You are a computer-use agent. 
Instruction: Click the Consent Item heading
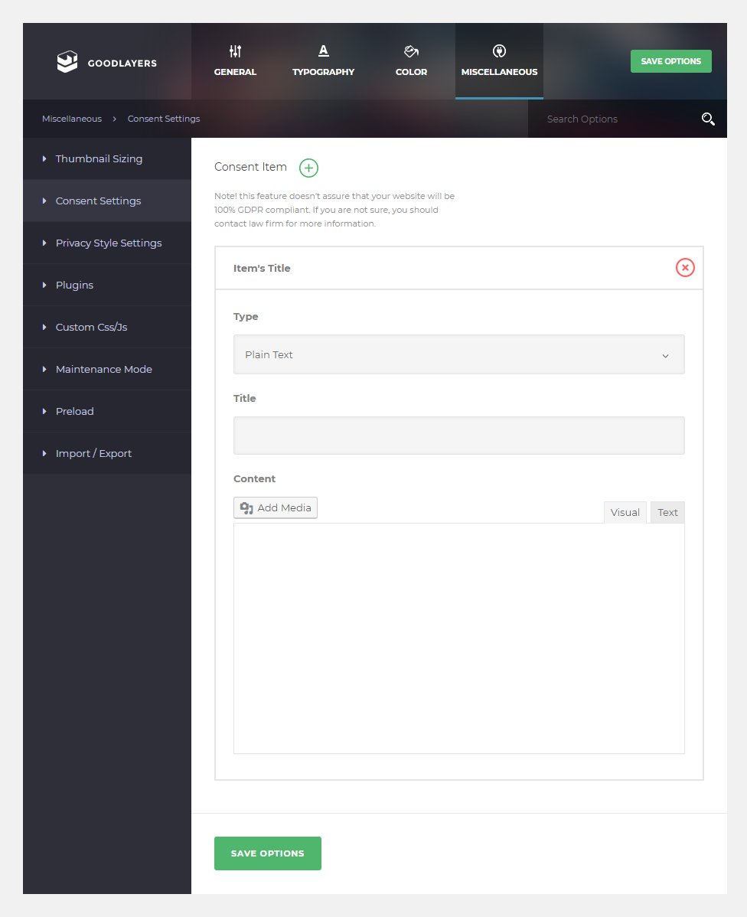pos(250,167)
